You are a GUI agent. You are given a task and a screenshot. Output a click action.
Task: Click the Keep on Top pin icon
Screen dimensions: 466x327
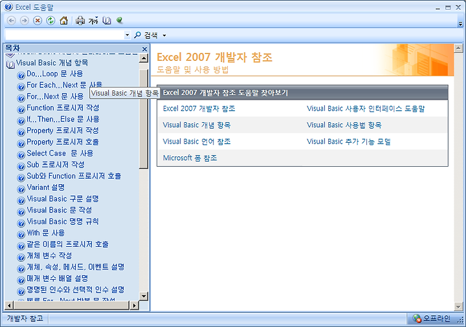120,20
